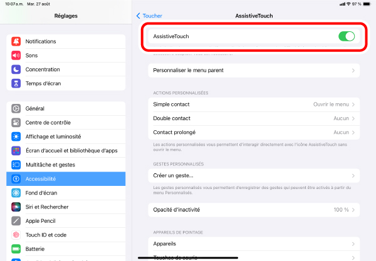This screenshot has width=376, height=261.
Task: Open the Double contact Aucun options
Action: (x=254, y=118)
